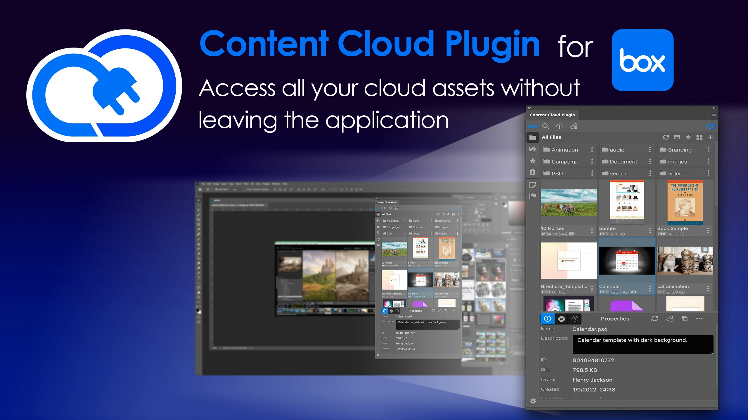748x420 pixels.
Task: Click Calendar.psd name value in enlarged Properties
Action: pos(590,329)
